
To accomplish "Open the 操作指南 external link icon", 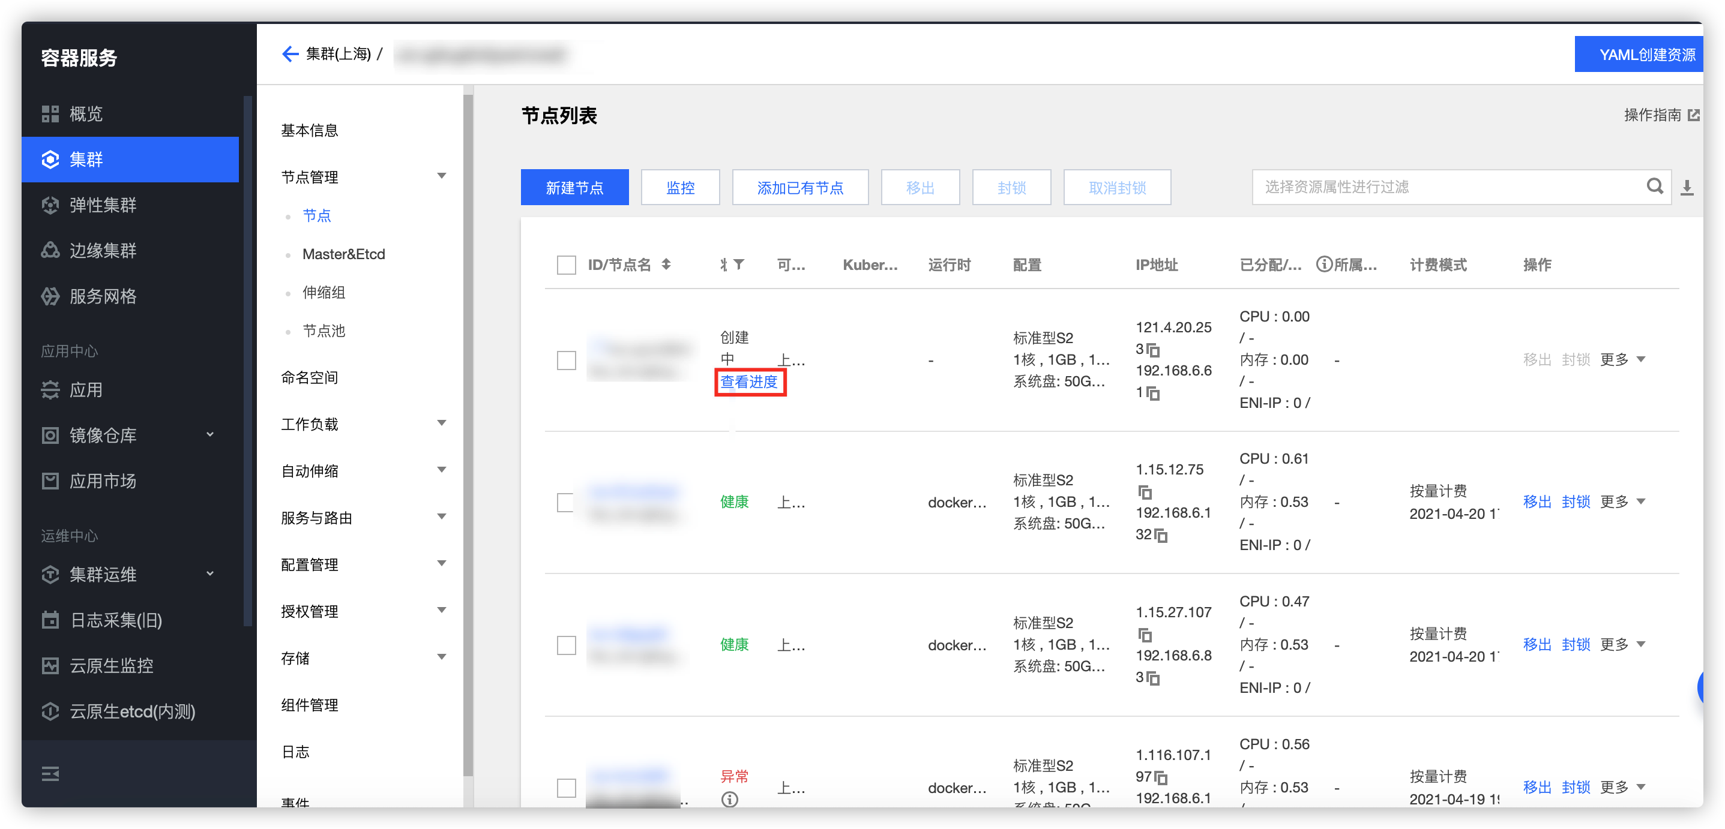I will point(1694,115).
